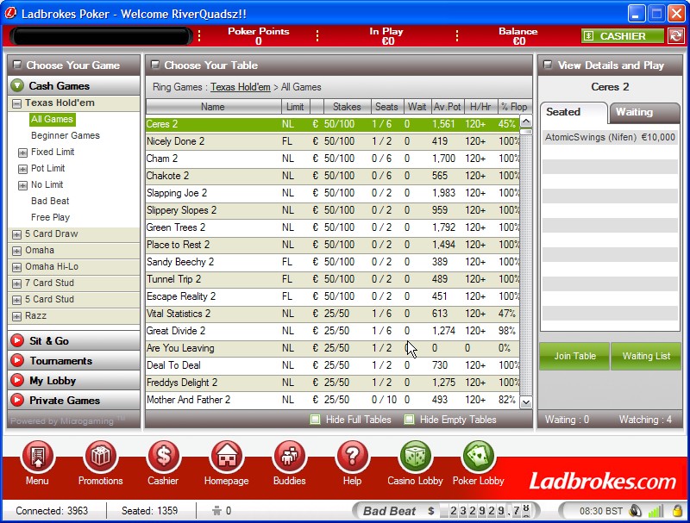Switch to the Waiting tab
This screenshot has height=523, width=690.
coord(644,113)
